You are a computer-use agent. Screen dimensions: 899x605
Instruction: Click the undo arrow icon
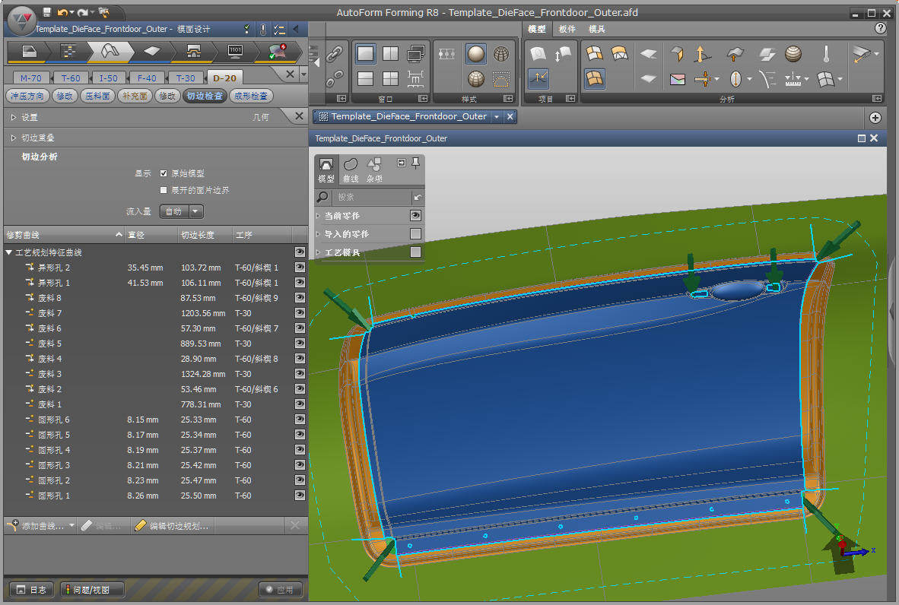62,12
